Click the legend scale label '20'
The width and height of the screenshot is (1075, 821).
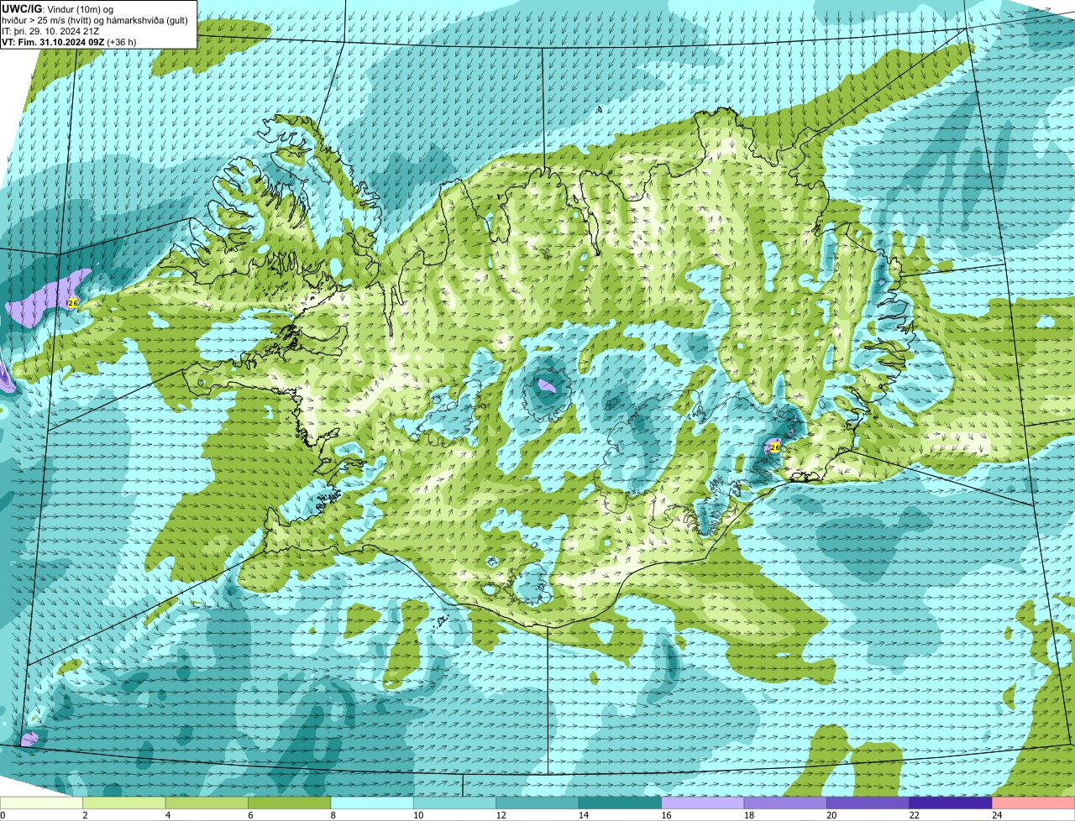831,814
